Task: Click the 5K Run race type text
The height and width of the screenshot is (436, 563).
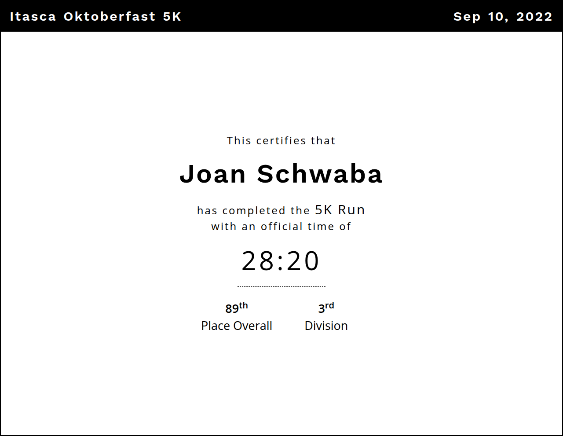Action: pyautogui.click(x=340, y=210)
